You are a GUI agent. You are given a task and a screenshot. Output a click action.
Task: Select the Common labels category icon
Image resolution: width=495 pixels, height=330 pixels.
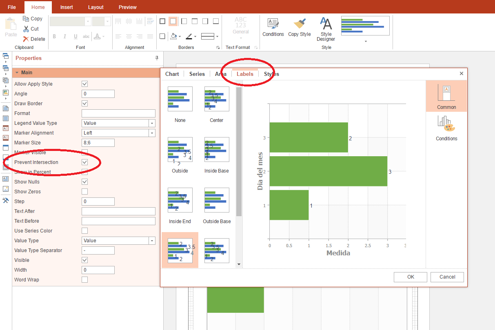pos(446,93)
